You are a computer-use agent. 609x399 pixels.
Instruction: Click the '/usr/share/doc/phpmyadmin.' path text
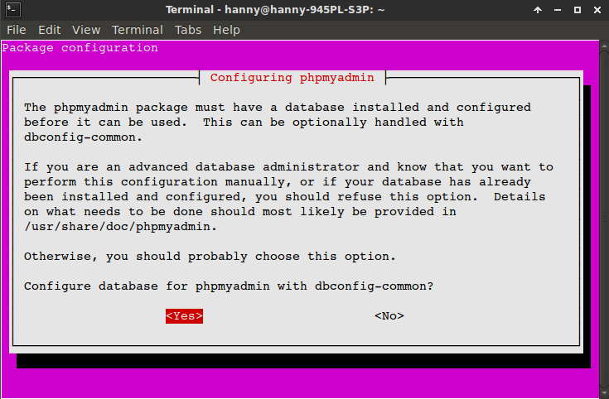[x=120, y=226]
